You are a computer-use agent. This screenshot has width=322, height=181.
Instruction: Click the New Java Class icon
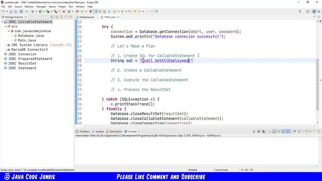pyautogui.click(x=69, y=12)
